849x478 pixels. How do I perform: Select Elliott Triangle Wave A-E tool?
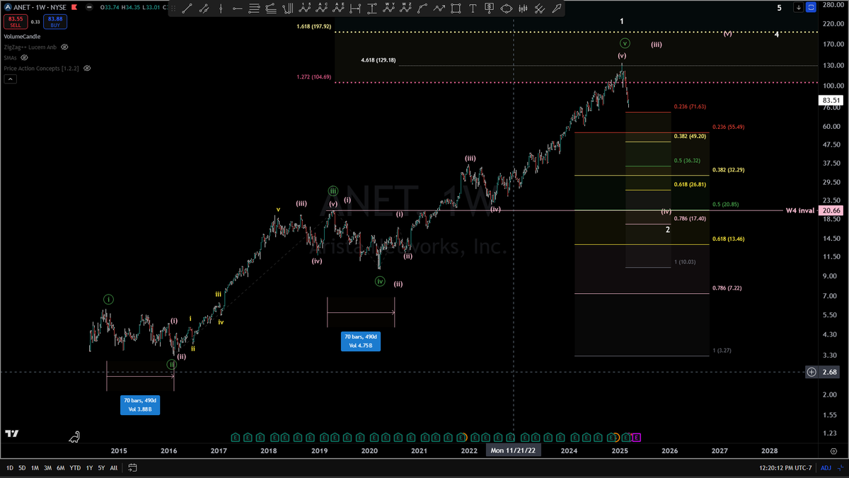tap(339, 8)
